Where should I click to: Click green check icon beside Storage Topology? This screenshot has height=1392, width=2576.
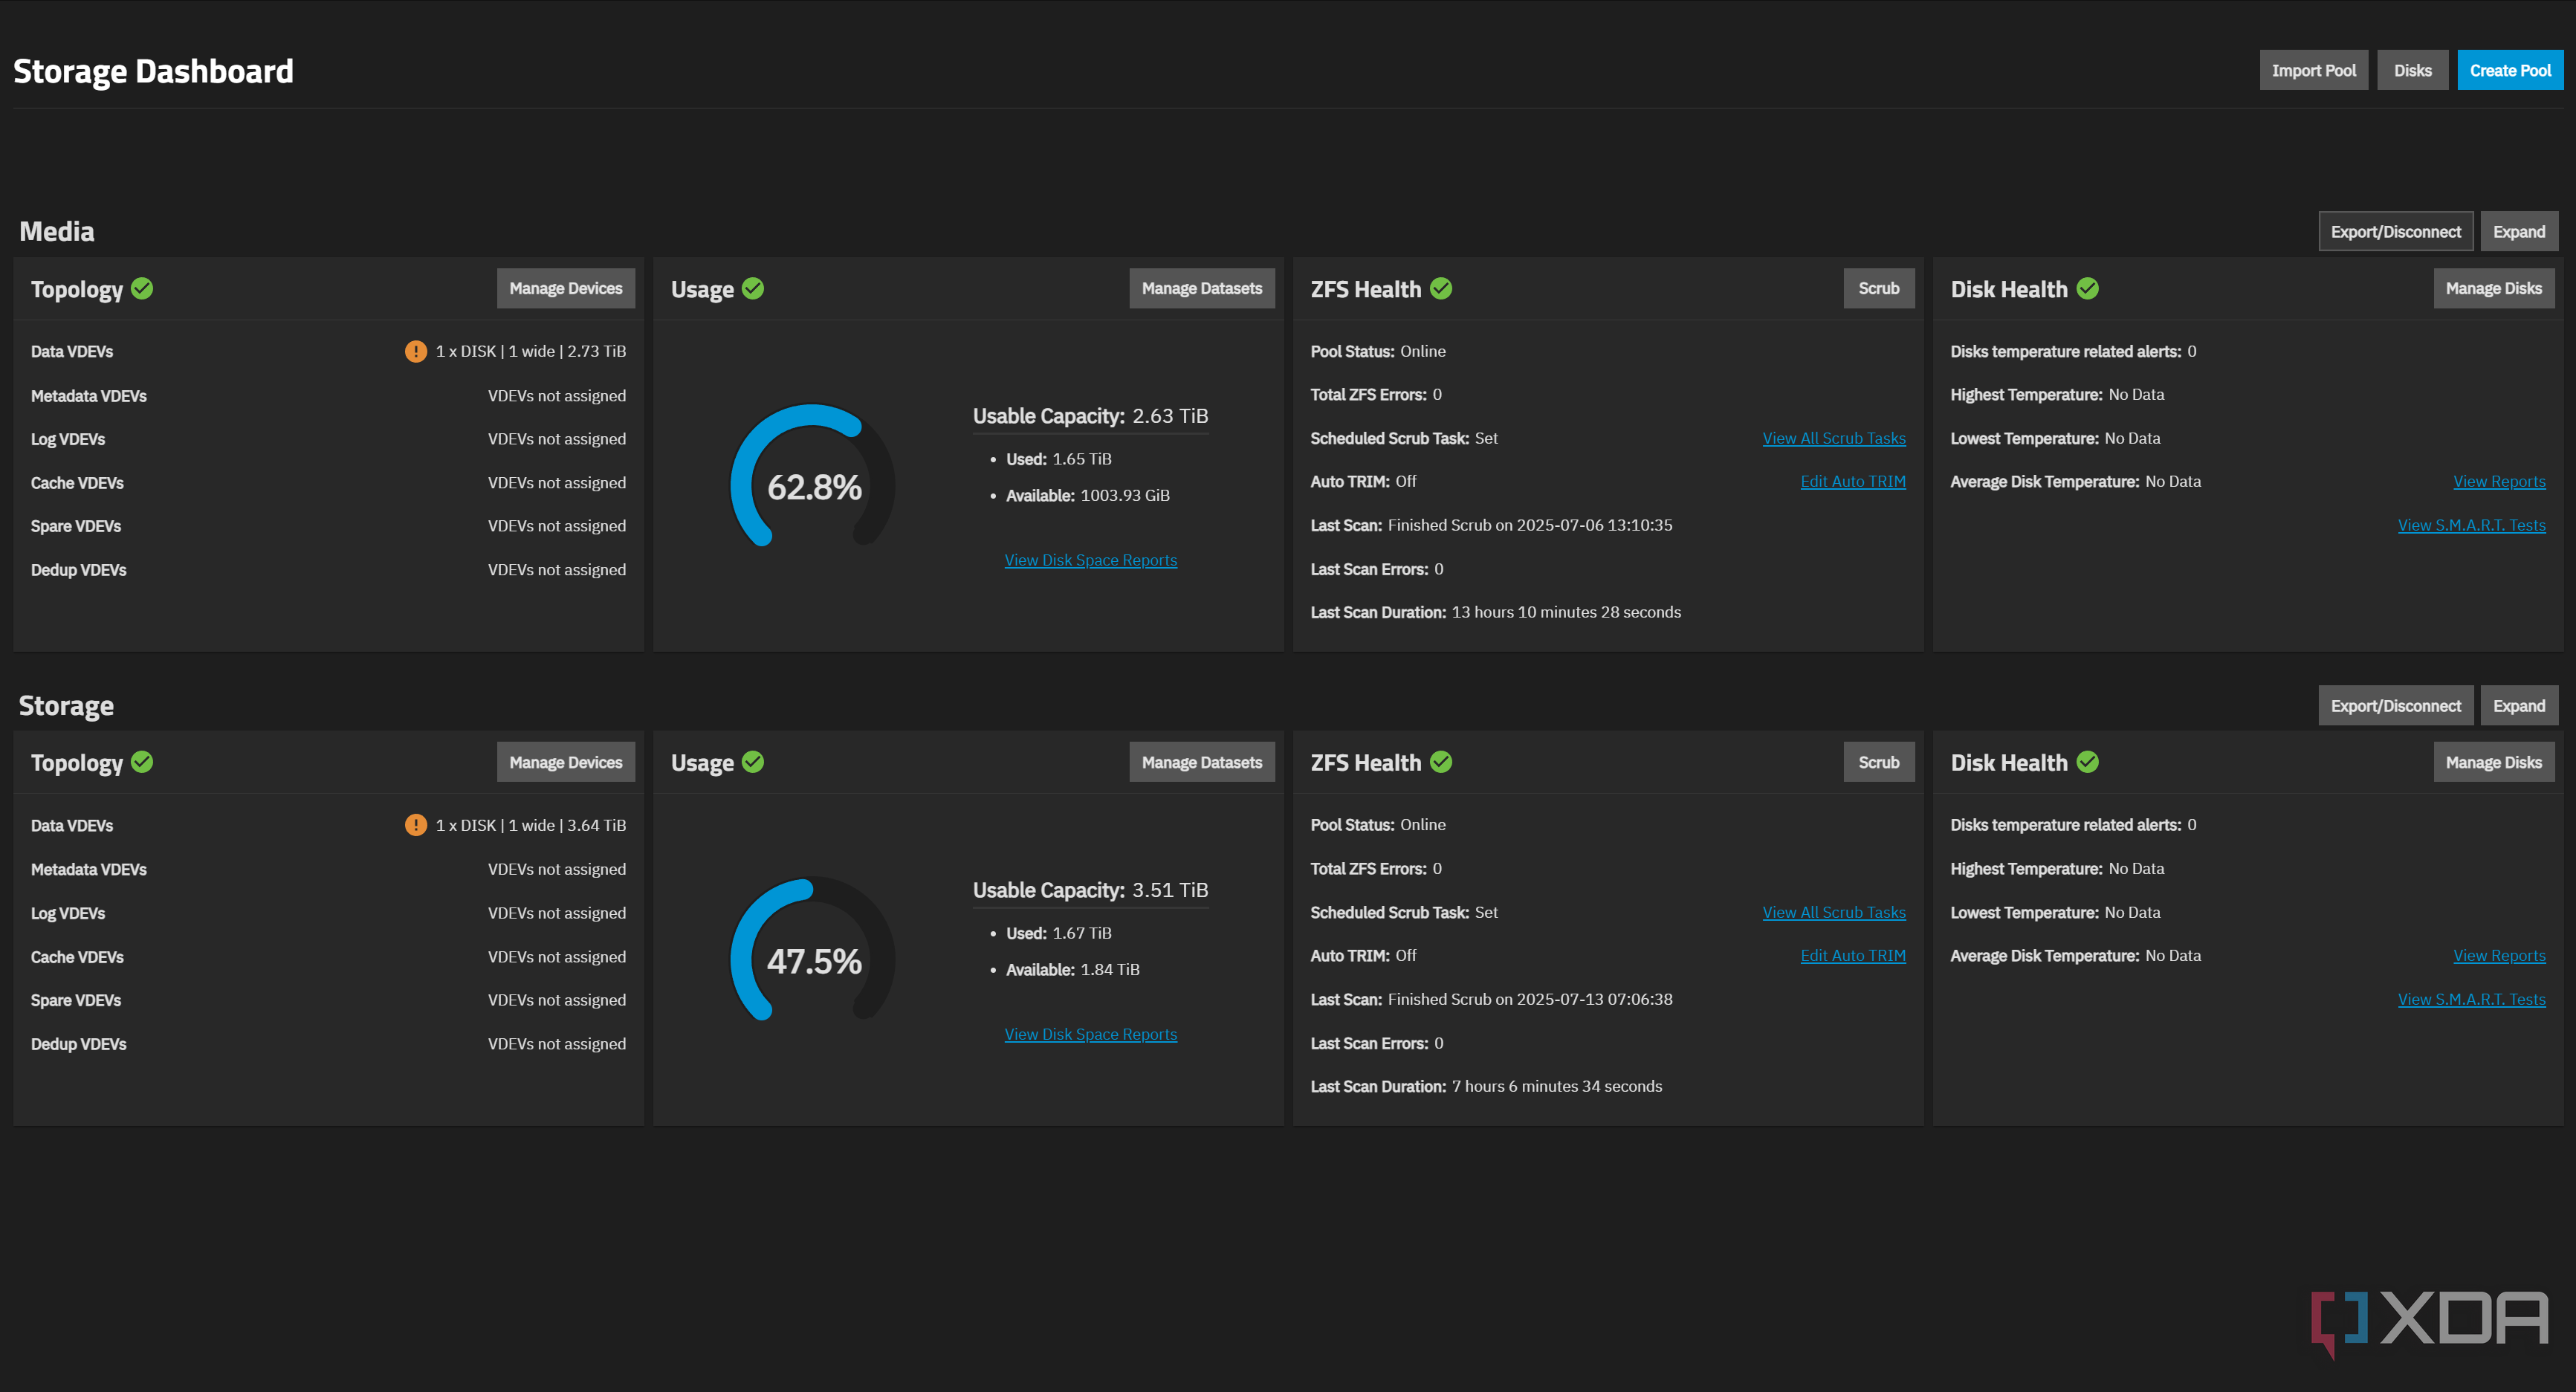coord(143,762)
